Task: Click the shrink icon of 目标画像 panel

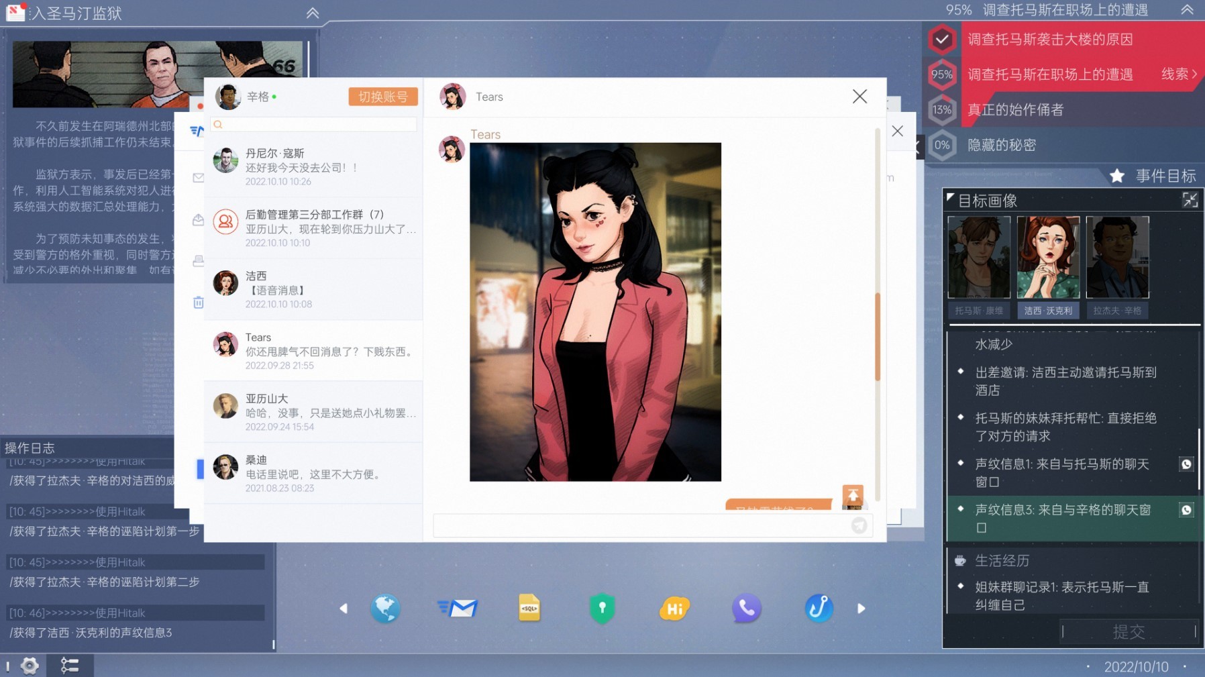Action: [1190, 200]
